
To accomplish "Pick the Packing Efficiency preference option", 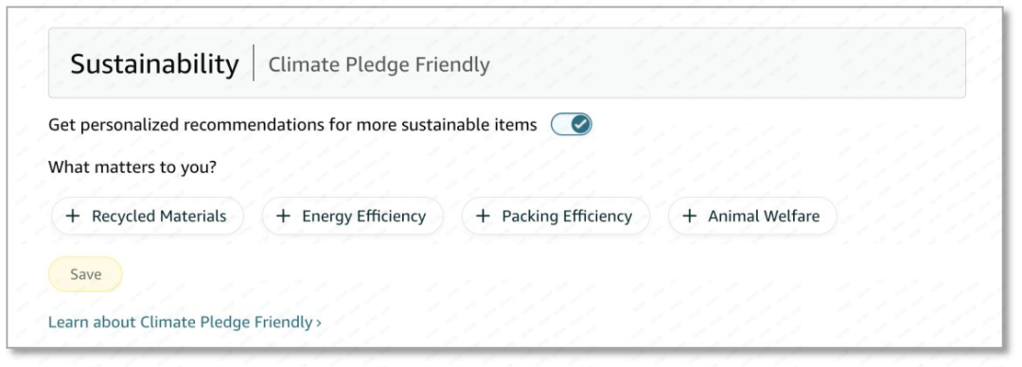I will 555,217.
